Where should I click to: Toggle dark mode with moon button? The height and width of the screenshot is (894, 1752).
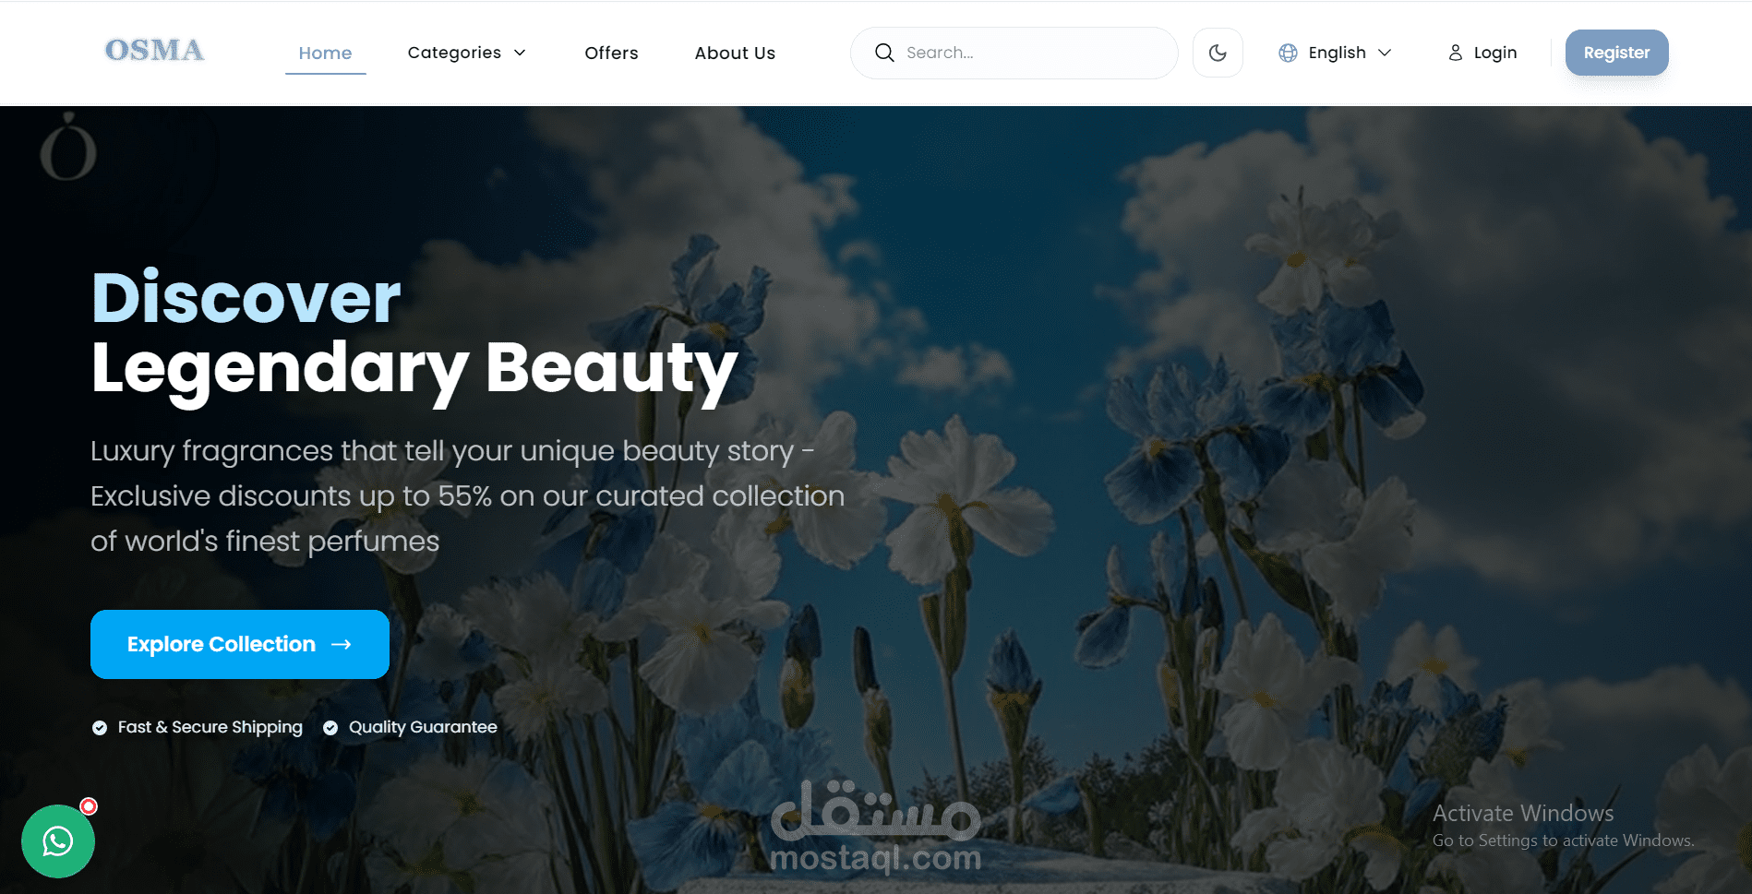[1218, 53]
